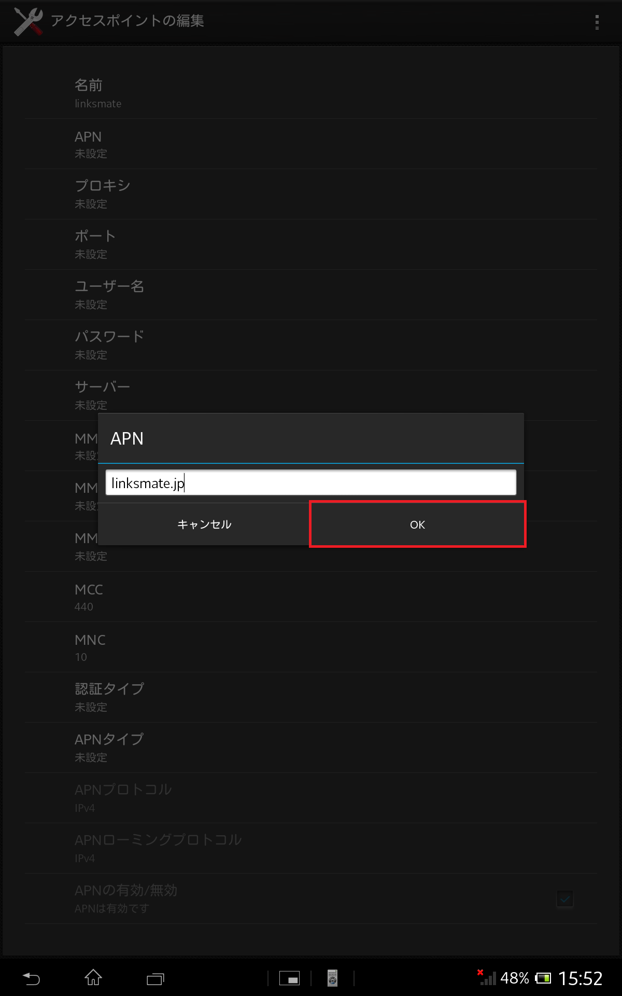
Task: Tap the OK button in APN dialog
Action: tap(417, 524)
